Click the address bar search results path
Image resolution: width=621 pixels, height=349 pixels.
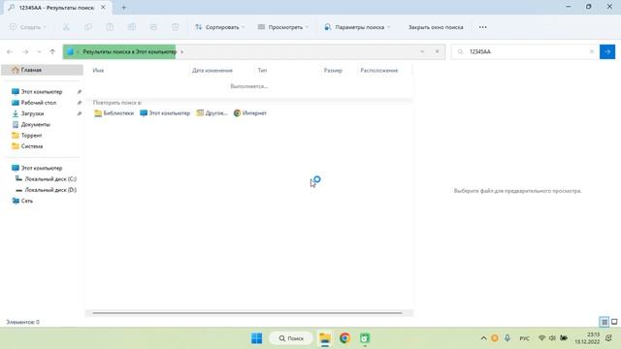(x=129, y=51)
